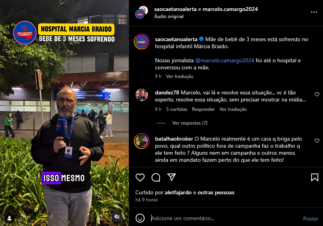Screen dimensions: 323x226
Task: Like dandez78's comment with its heart
Action: [x=317, y=94]
